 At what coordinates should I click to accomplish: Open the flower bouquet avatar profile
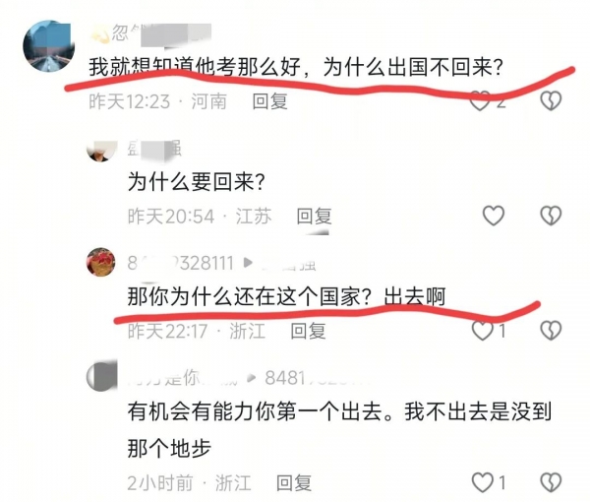tap(101, 262)
